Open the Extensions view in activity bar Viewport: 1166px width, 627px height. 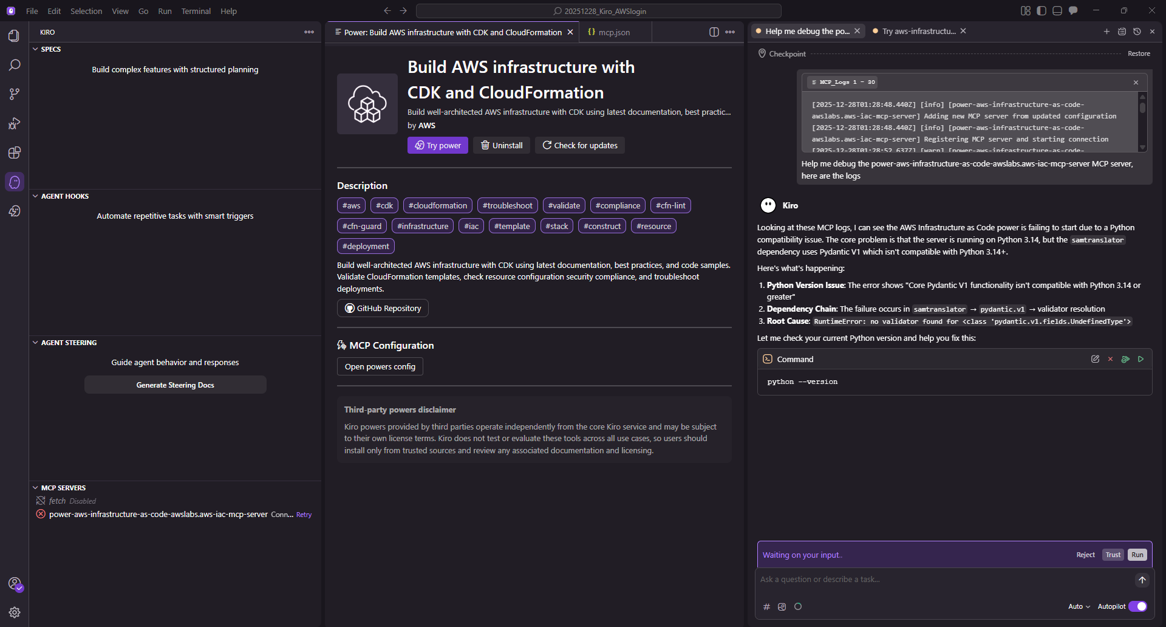15,152
